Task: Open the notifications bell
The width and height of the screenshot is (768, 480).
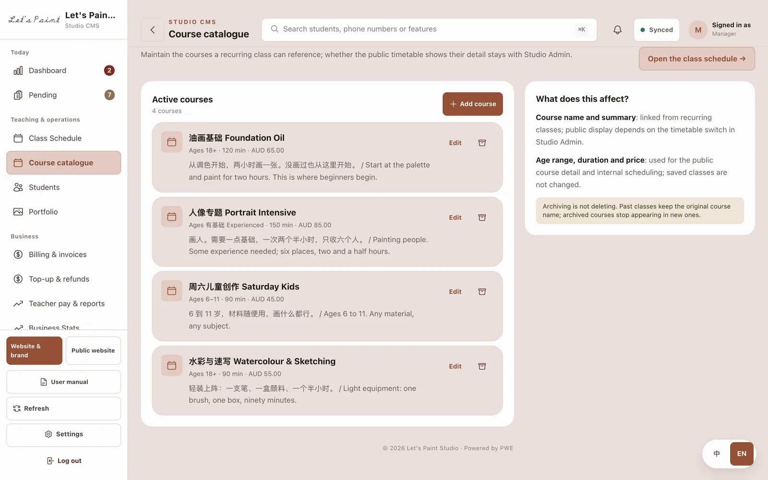Action: point(617,30)
